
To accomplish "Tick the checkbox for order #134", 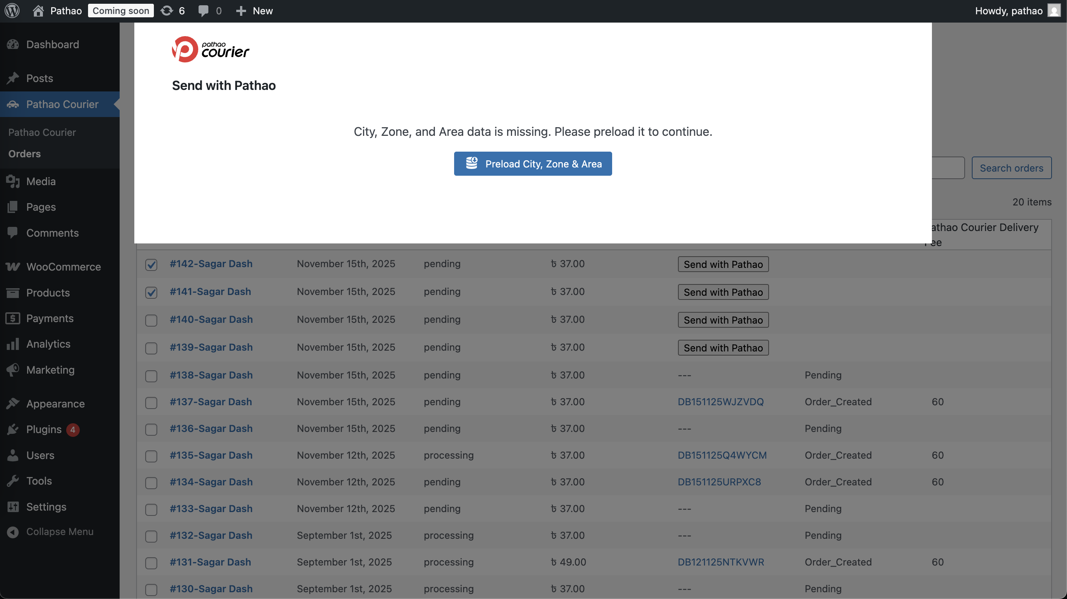I will pos(151,483).
